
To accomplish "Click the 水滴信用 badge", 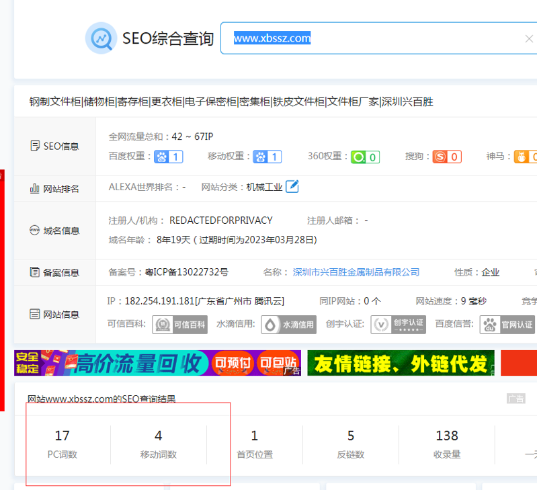I will tap(289, 325).
